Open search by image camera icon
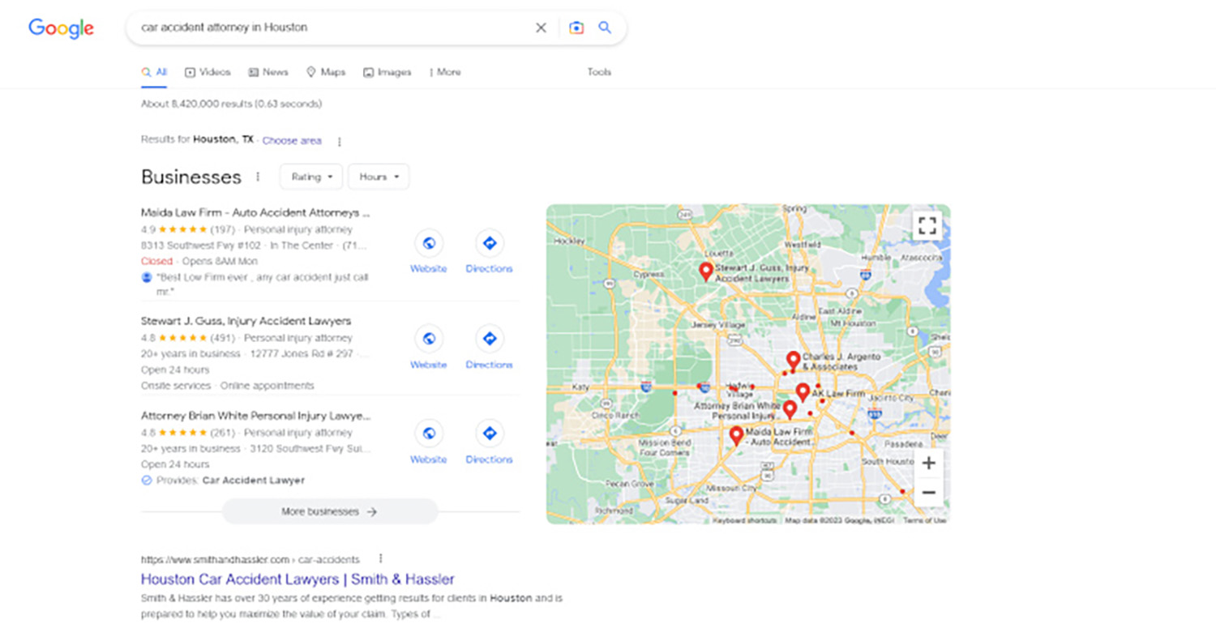The width and height of the screenshot is (1216, 628). point(576,28)
